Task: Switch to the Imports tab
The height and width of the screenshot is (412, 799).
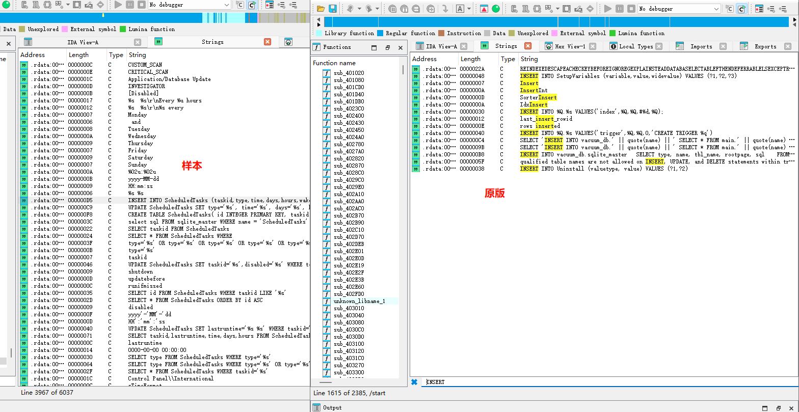Action: click(701, 46)
